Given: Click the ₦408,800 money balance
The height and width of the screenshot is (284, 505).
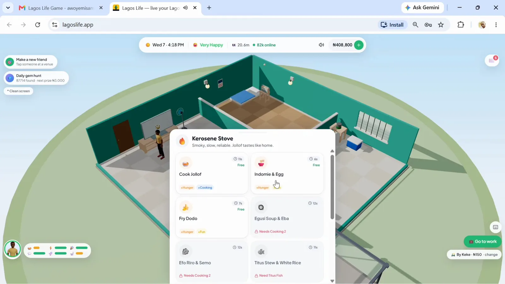Looking at the screenshot, I should pyautogui.click(x=342, y=45).
